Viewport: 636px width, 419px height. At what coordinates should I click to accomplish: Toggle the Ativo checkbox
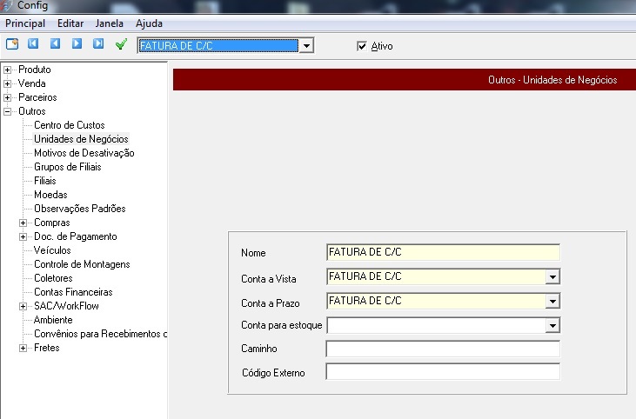(362, 46)
